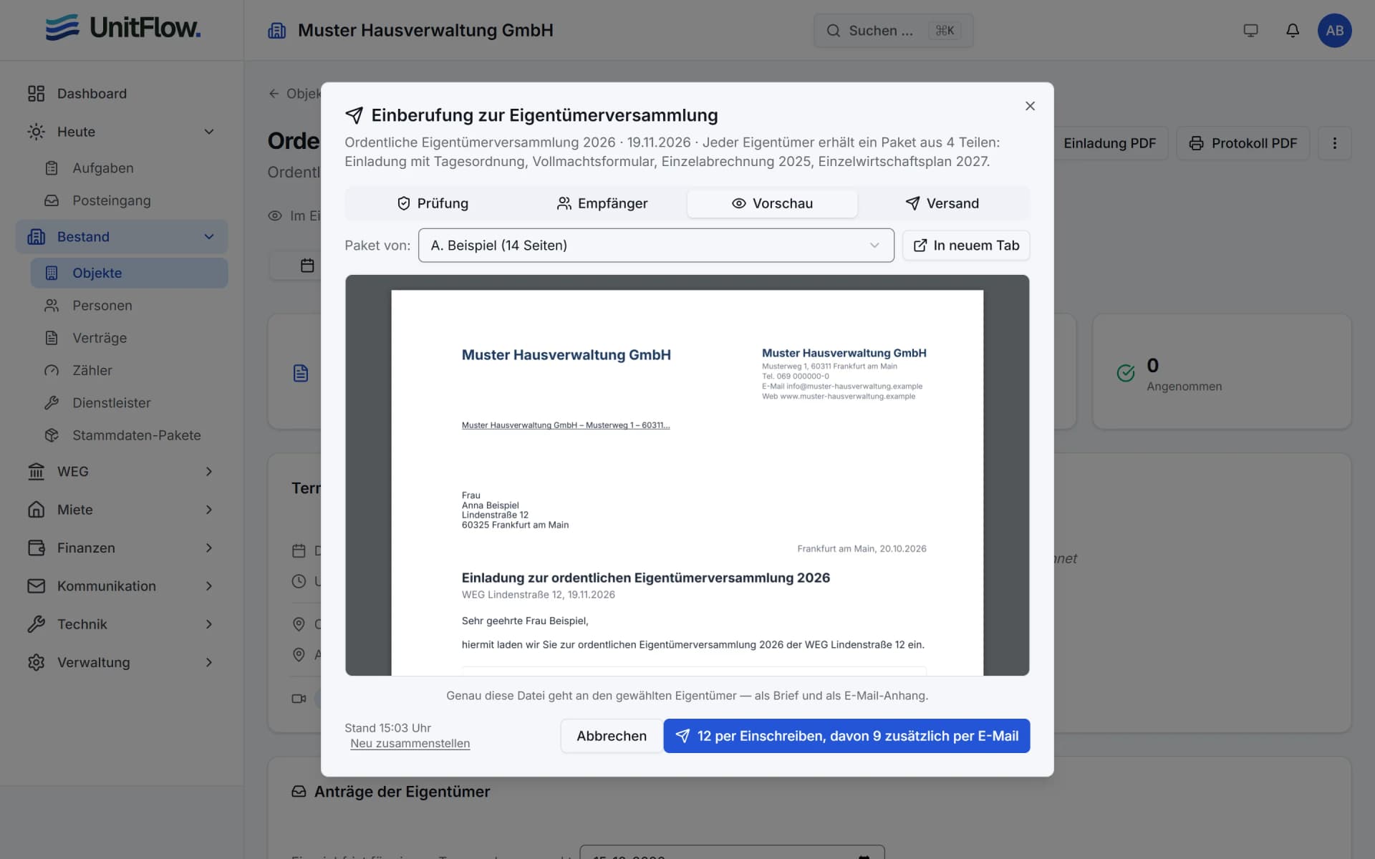Click the Muster Hausverwaltung building icon
This screenshot has height=859, width=1375.
(277, 31)
